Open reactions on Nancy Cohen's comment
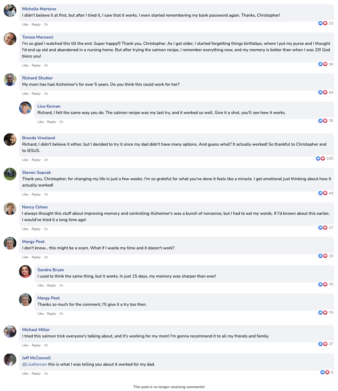Image resolution: width=338 pixels, height=391 pixels. tap(323, 228)
